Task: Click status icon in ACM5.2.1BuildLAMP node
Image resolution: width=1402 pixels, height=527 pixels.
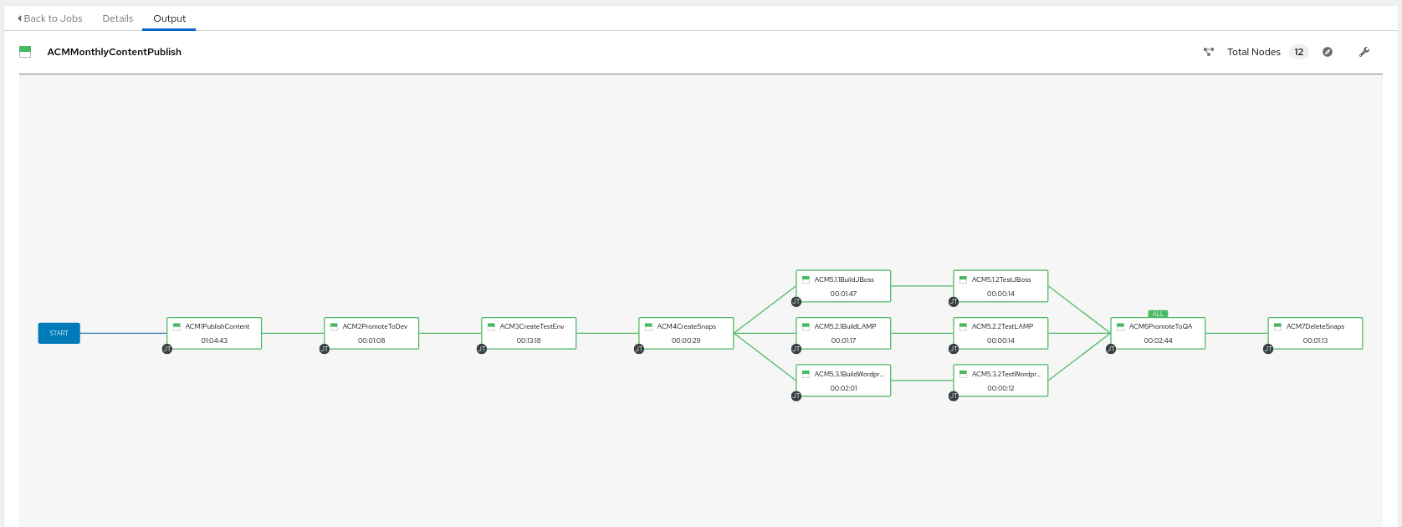Action: pos(806,326)
